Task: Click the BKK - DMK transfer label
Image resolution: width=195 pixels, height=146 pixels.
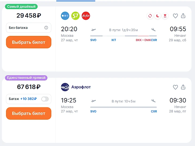Action: click(143, 40)
